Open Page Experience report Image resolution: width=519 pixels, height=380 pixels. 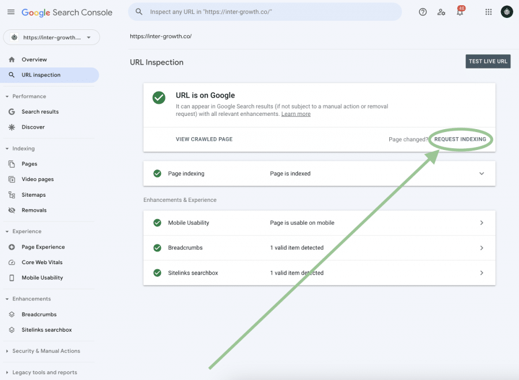(x=43, y=247)
